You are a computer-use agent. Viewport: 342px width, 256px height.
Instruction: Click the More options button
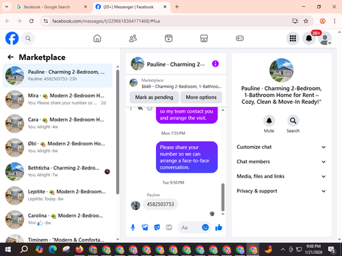tap(201, 98)
